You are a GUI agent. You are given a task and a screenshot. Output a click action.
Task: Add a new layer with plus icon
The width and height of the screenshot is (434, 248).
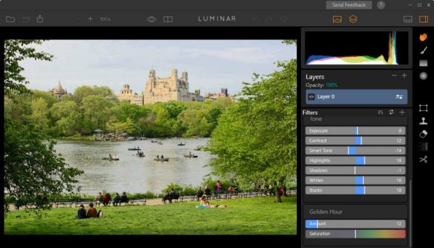click(404, 75)
